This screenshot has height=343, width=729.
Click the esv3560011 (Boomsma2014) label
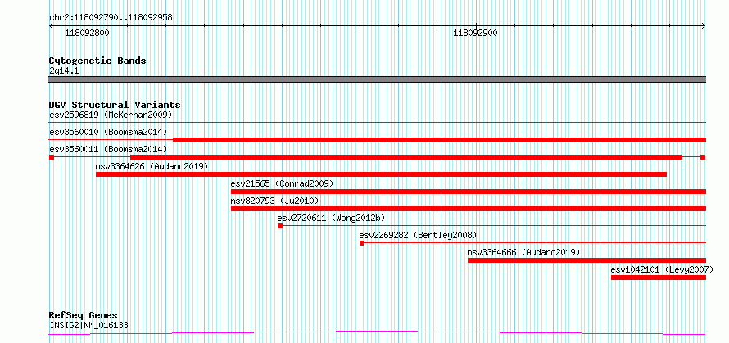click(108, 149)
